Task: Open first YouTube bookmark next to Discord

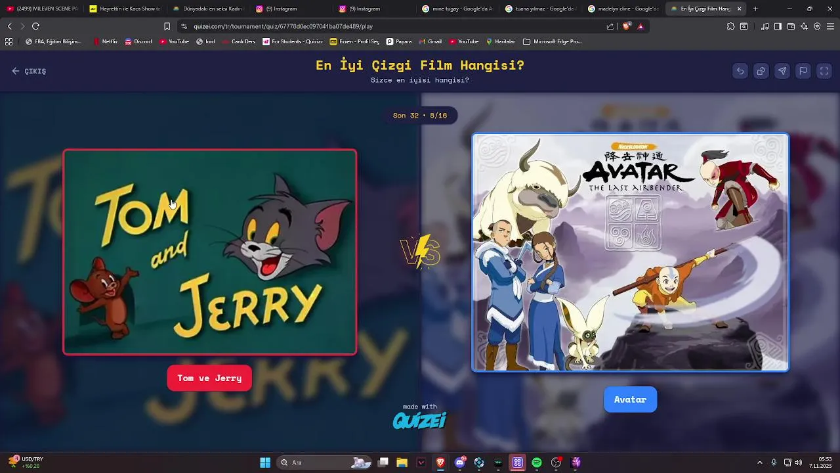Action: point(174,41)
